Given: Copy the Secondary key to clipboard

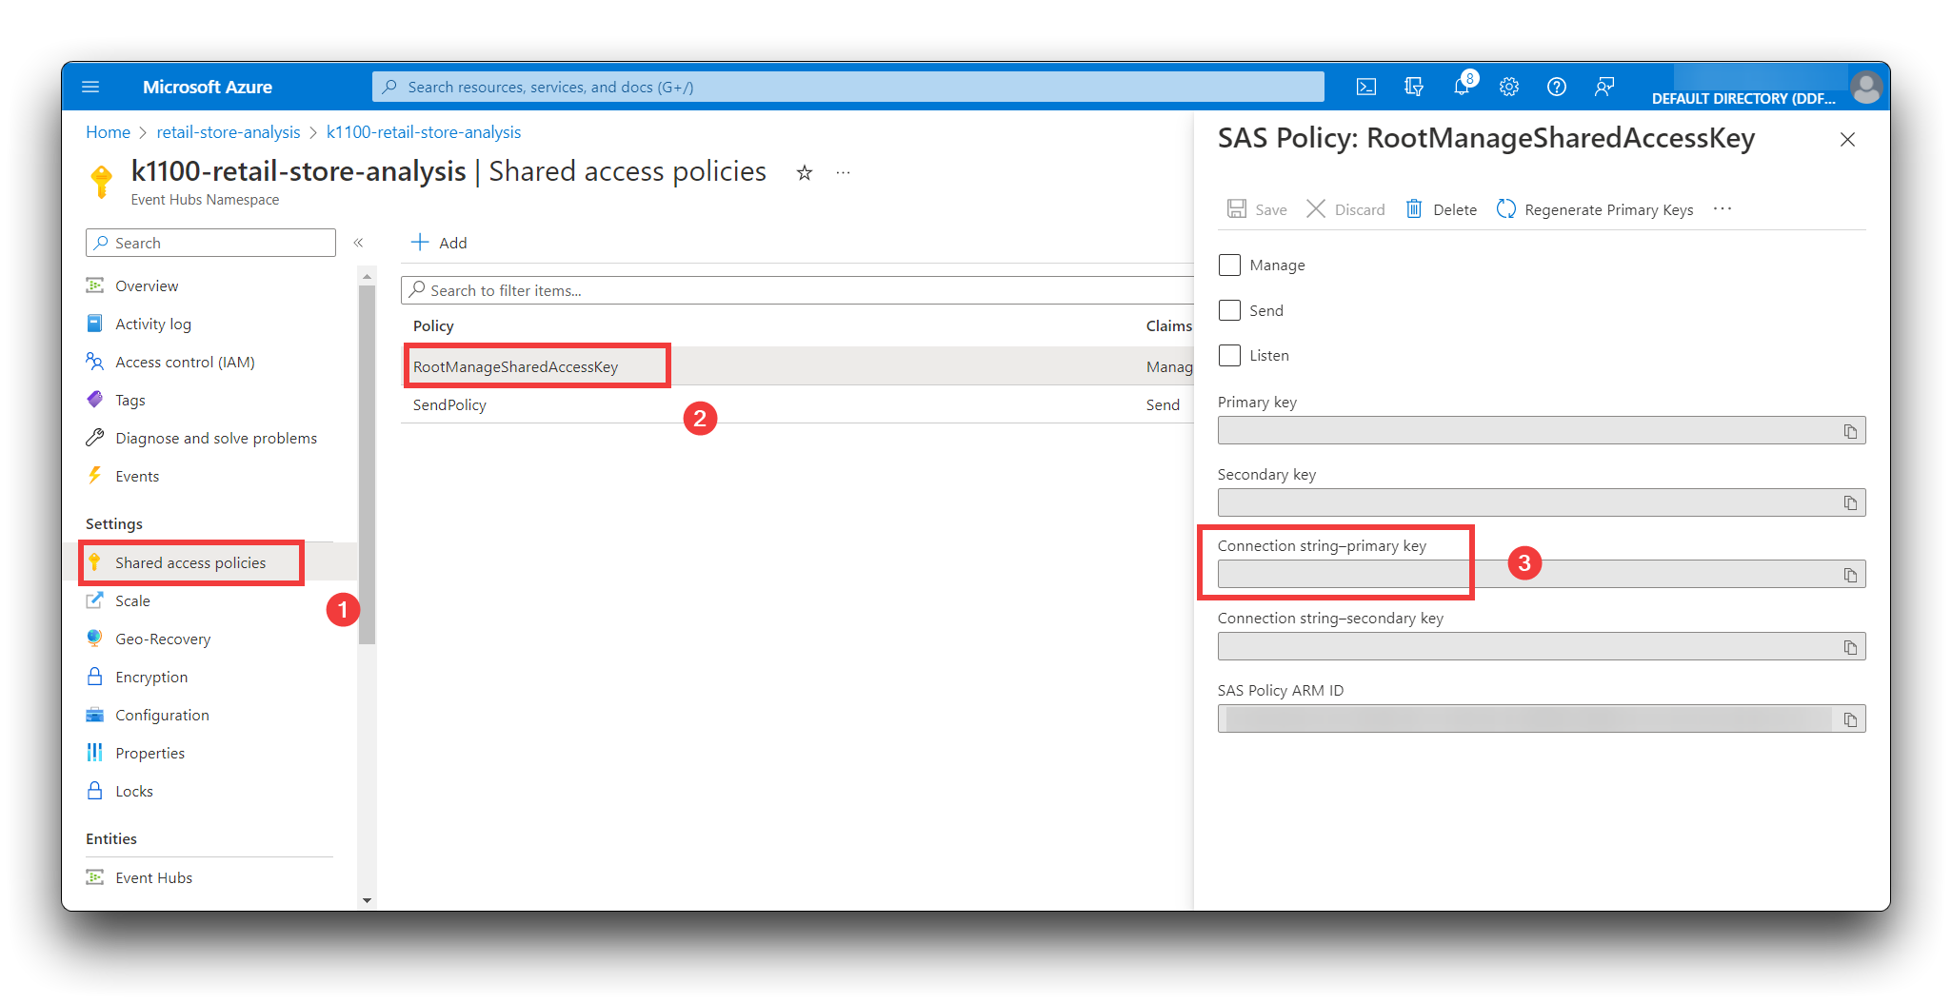Looking at the screenshot, I should [x=1850, y=502].
